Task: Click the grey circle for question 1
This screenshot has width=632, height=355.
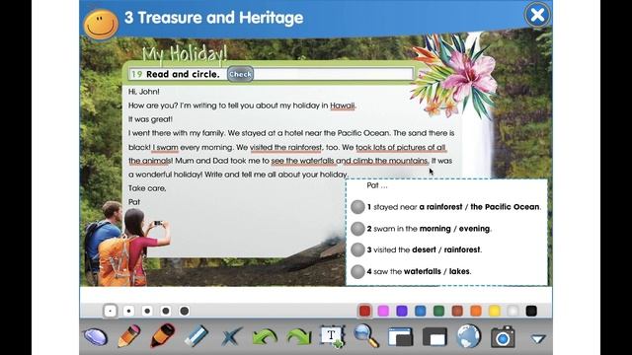Action: point(357,207)
